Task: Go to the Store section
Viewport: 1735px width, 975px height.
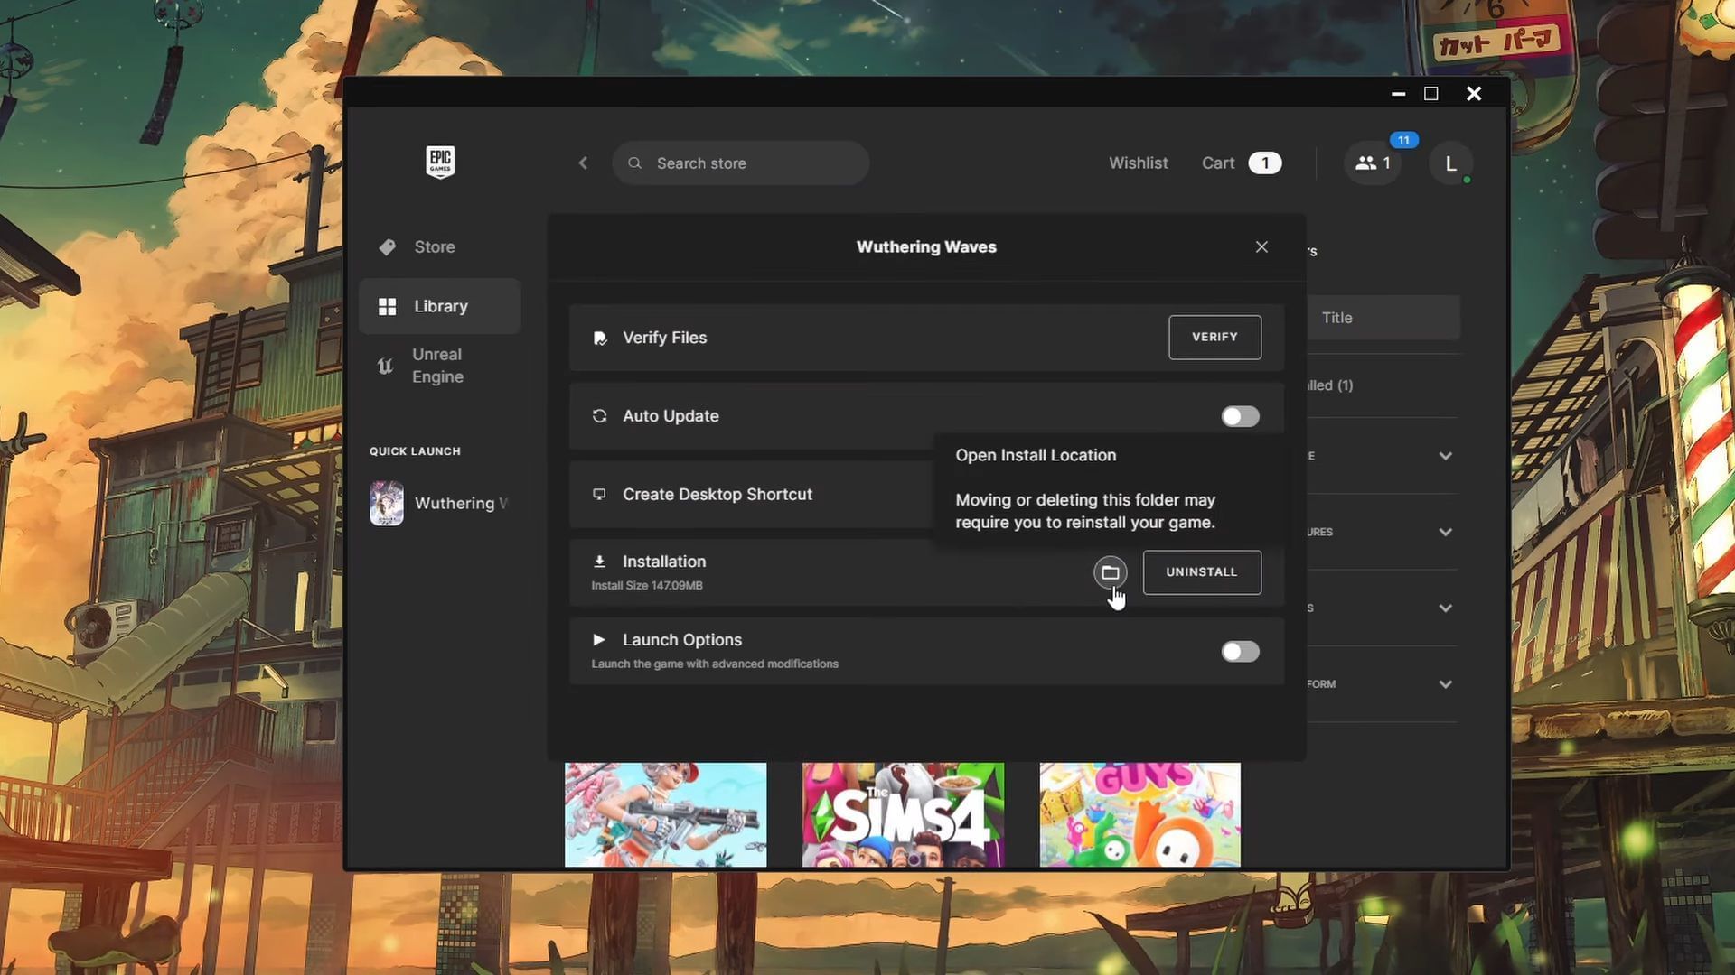Action: (x=440, y=247)
